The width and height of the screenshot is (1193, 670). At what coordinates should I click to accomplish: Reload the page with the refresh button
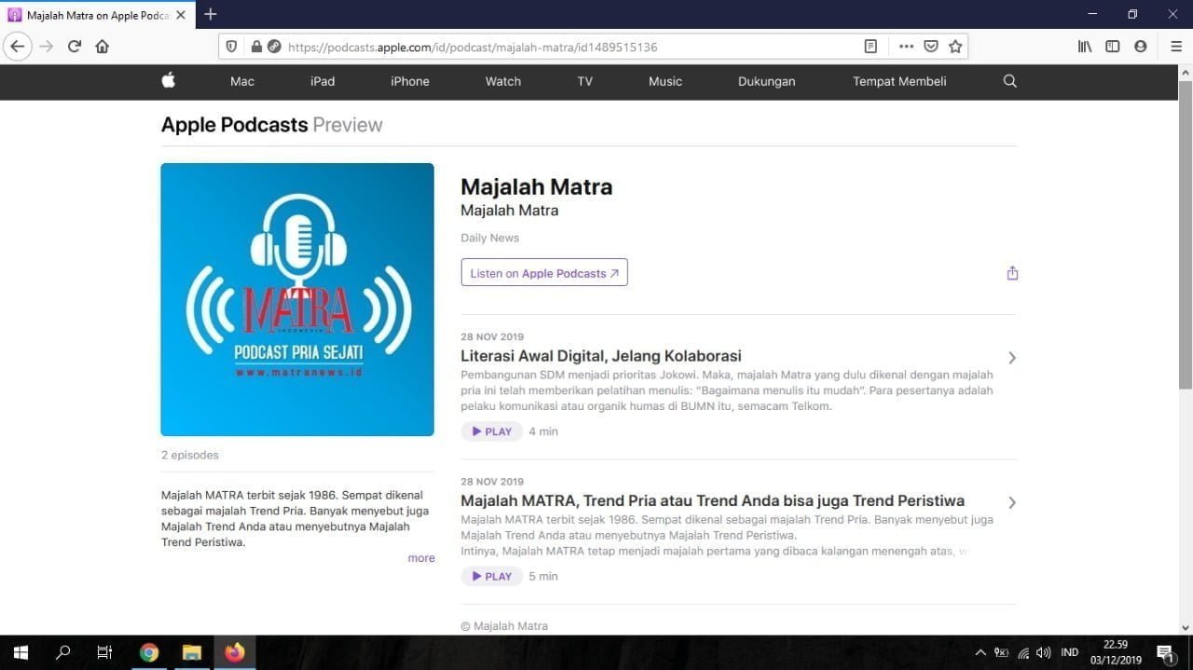coord(75,47)
